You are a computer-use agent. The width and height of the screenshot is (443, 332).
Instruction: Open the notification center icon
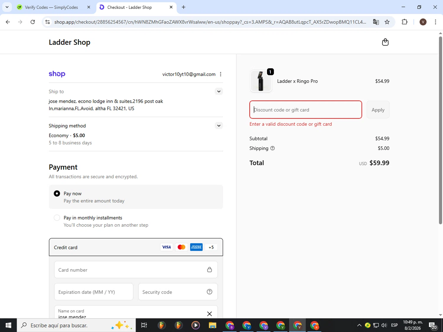[x=433, y=325]
